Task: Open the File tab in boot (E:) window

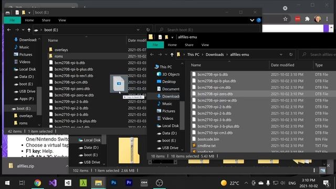Action: click(x=13, y=20)
